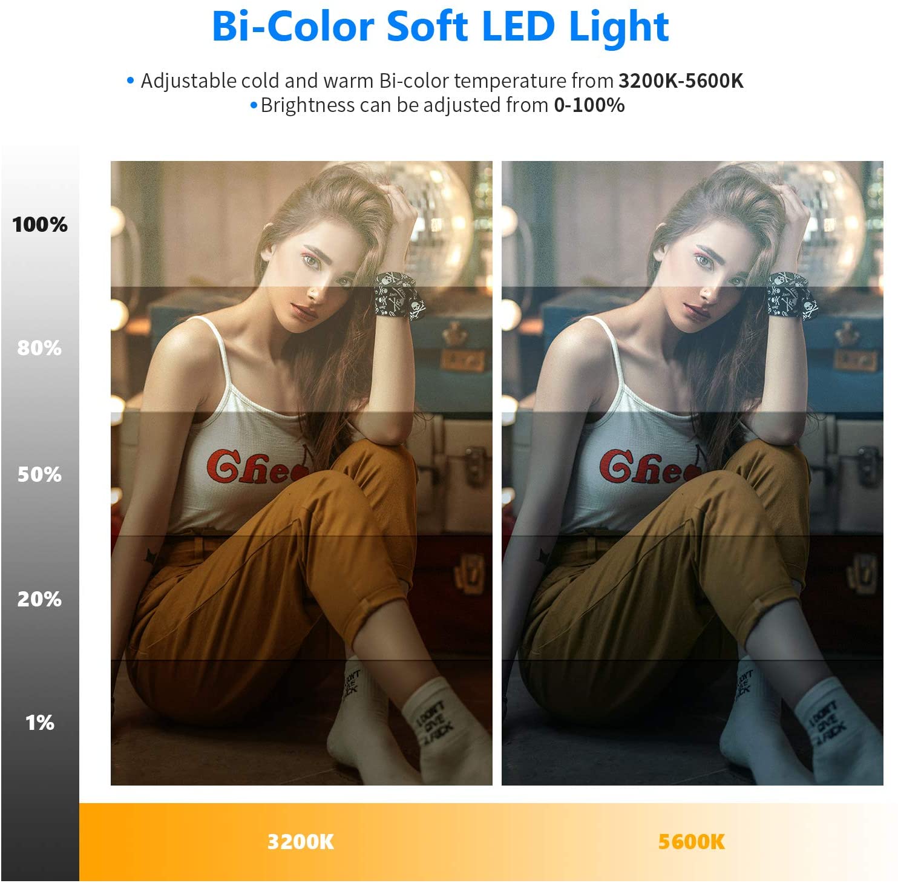Click the bold 3200K-5600K text

point(681,80)
